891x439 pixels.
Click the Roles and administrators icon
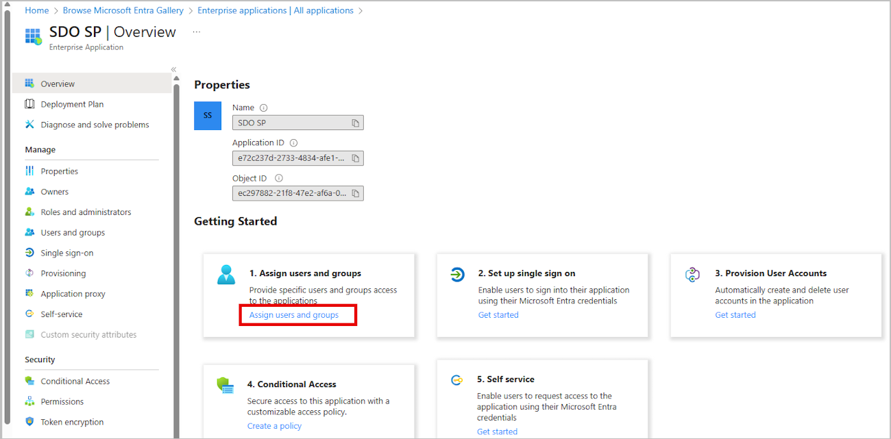tap(29, 212)
